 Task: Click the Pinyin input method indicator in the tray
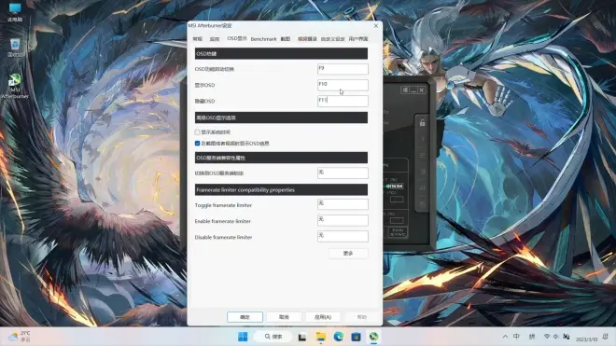(x=532, y=337)
